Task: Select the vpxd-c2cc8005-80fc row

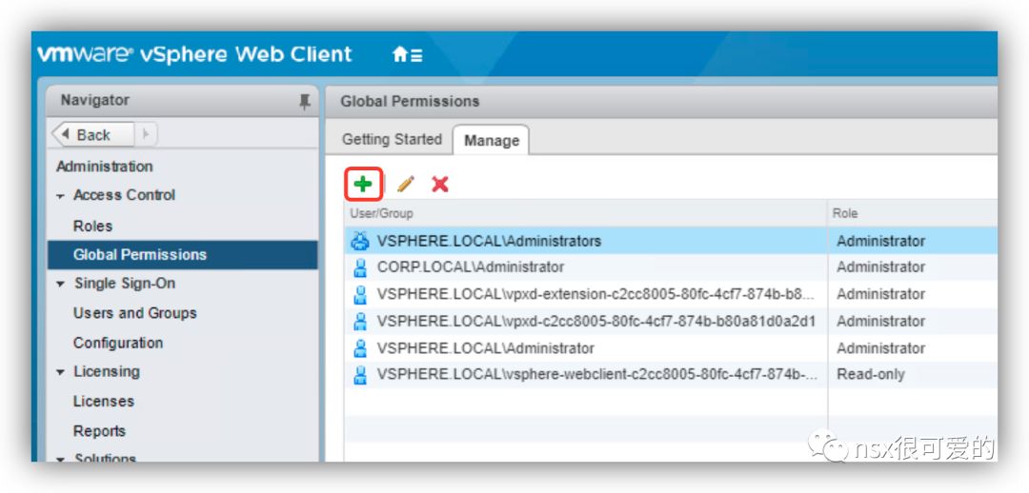Action: (x=671, y=322)
